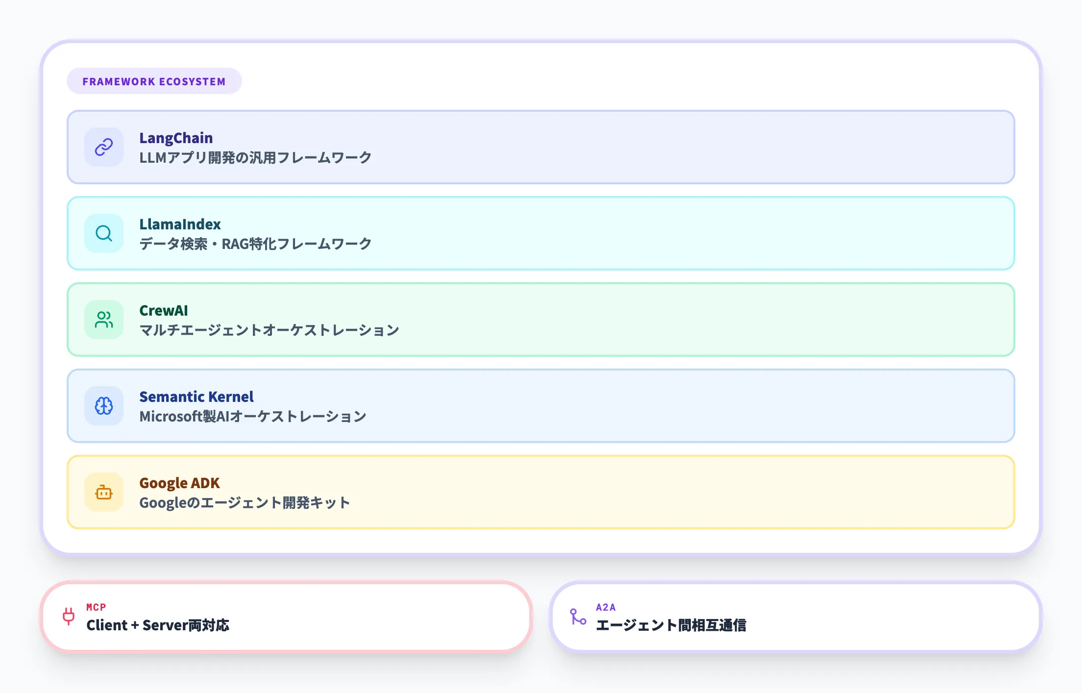The image size is (1082, 693).
Task: Select the Google ADK development kit card
Action: click(x=539, y=492)
